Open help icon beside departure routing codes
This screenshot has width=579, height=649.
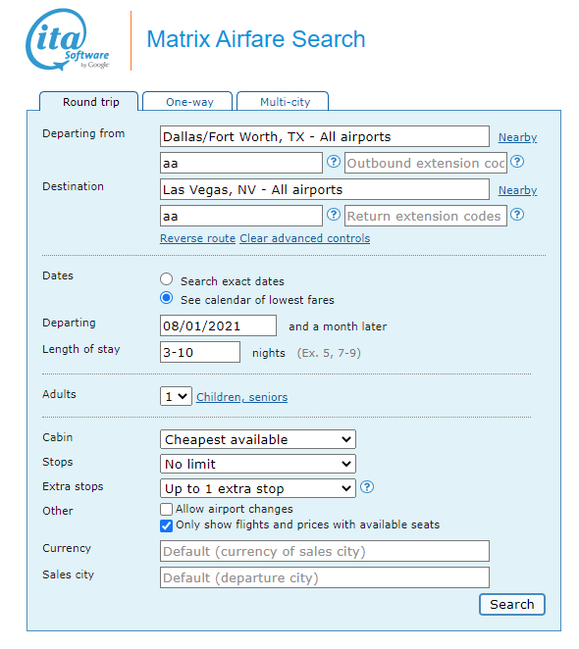[334, 162]
